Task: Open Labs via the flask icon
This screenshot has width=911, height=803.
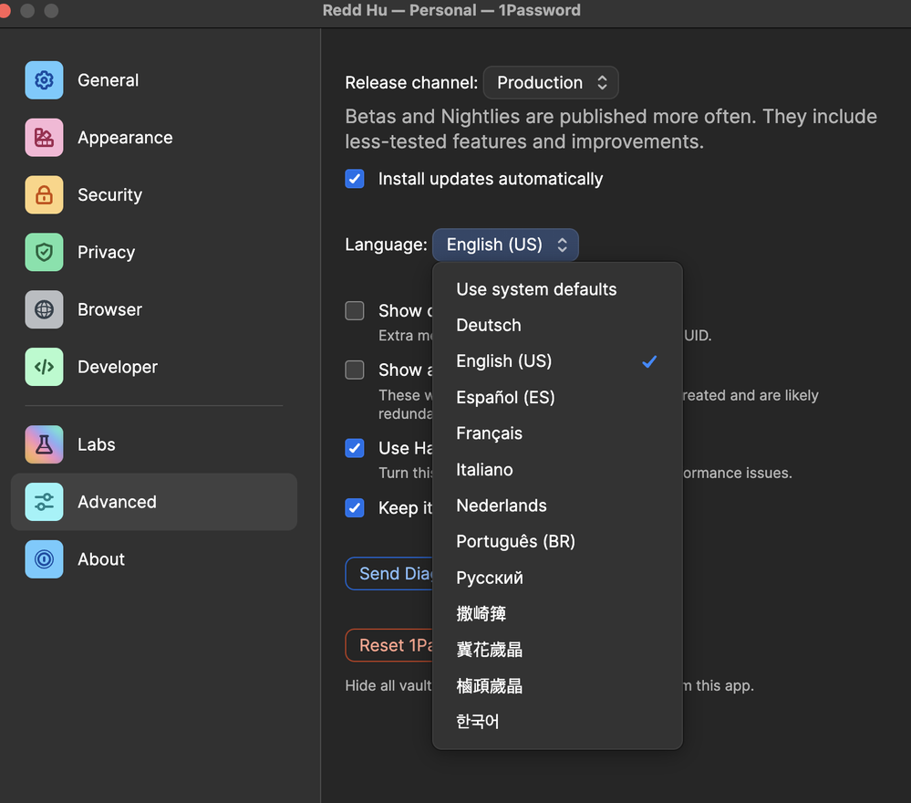Action: pyautogui.click(x=44, y=444)
